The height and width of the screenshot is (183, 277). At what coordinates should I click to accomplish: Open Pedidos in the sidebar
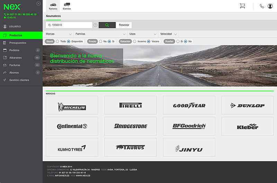point(21,50)
